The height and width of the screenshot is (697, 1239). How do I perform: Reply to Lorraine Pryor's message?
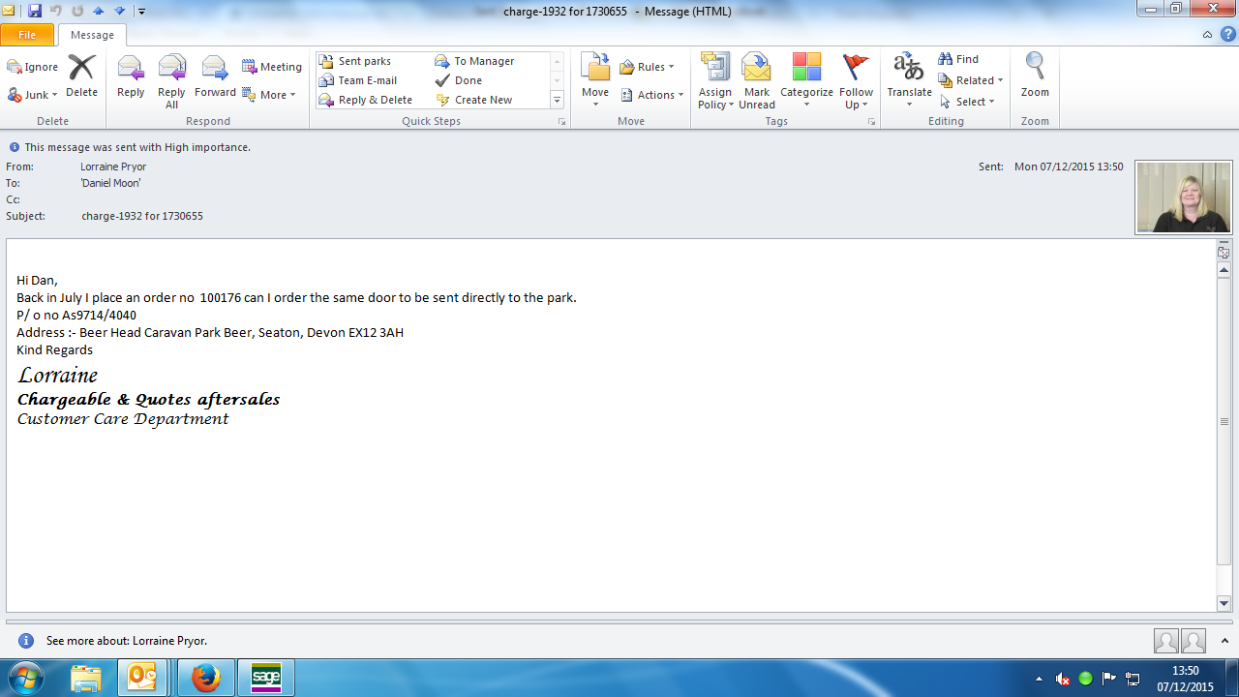(131, 76)
